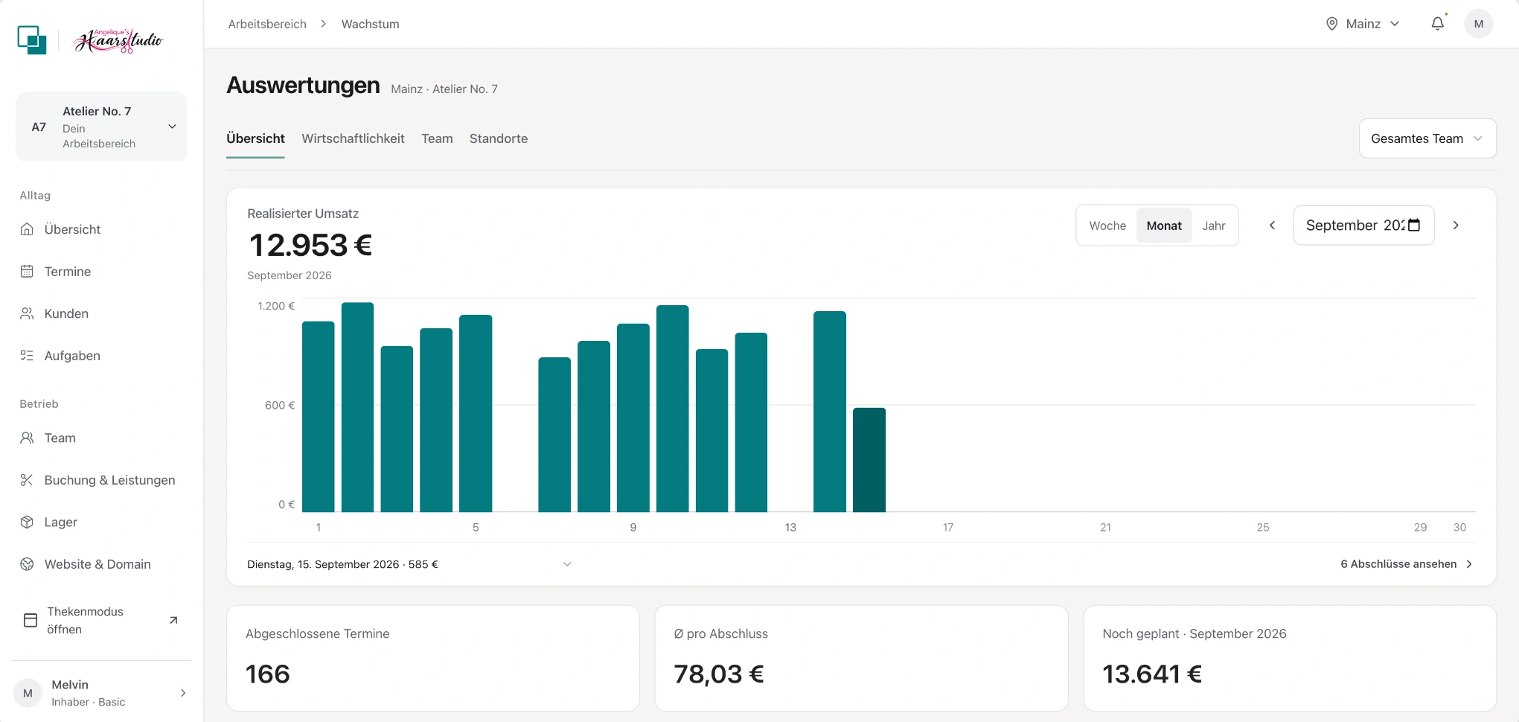Click 6 Abschlüsse ansehen link

click(1407, 564)
